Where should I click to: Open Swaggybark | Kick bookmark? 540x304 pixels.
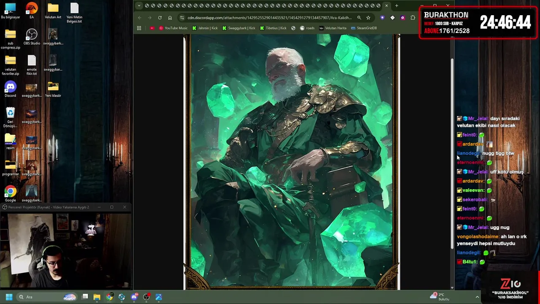pos(239,28)
